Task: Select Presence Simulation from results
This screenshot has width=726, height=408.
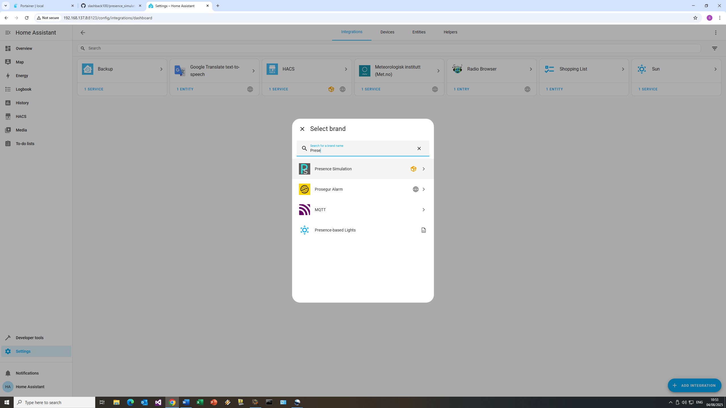Action: [x=363, y=169]
